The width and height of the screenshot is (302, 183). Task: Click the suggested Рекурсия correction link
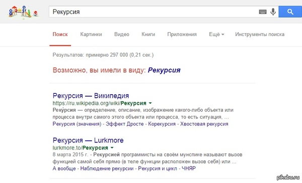tap(164, 70)
